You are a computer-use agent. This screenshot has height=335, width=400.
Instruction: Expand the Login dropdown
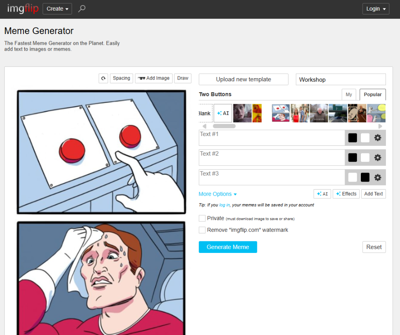376,9
